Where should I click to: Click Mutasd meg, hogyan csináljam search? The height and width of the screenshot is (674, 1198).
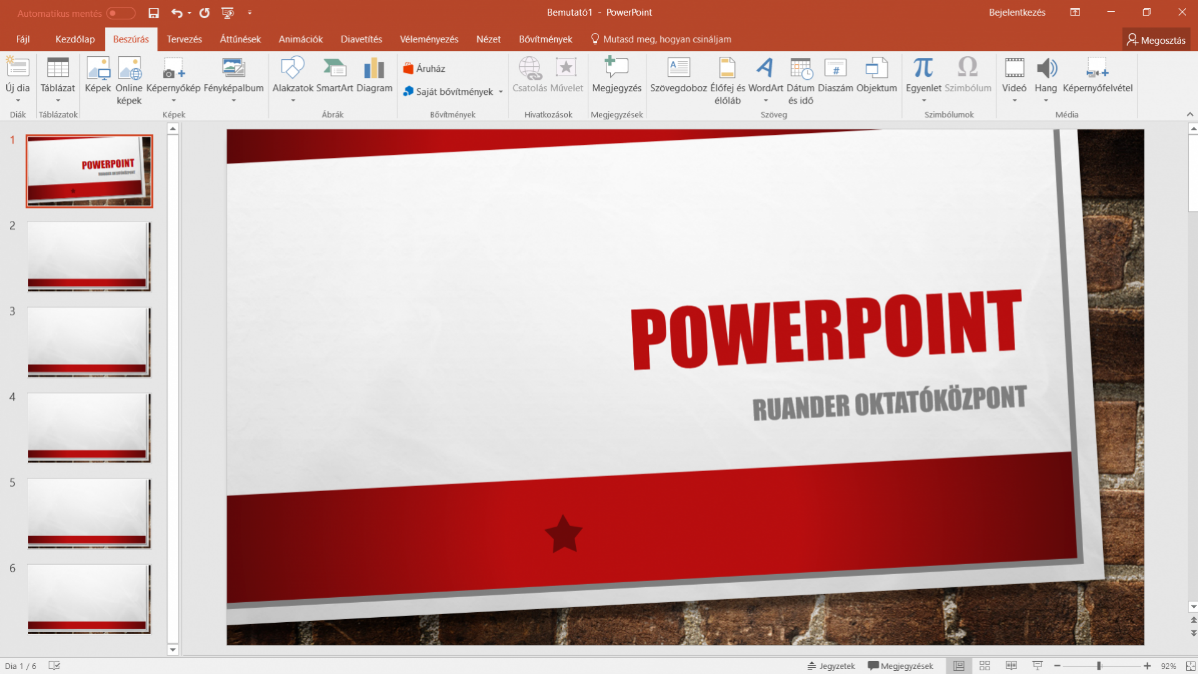tap(661, 39)
